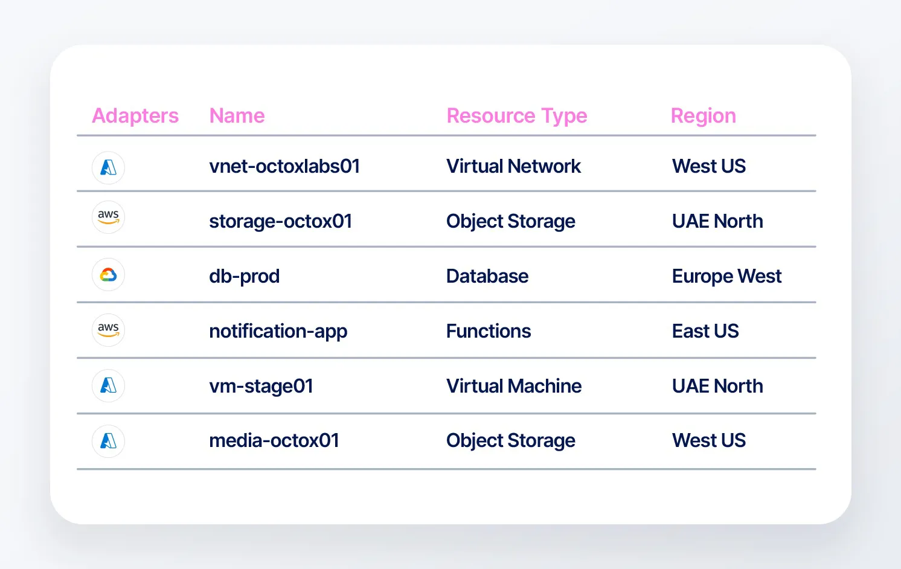901x569 pixels.
Task: Open the media-octox01 row name
Action: 274,440
